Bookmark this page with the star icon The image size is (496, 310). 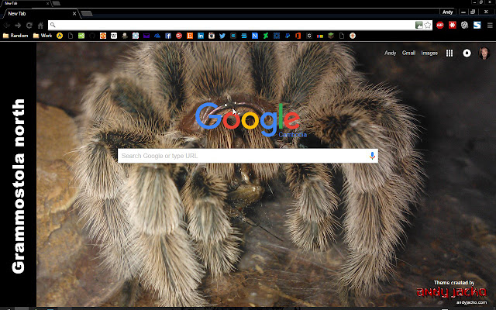428,25
